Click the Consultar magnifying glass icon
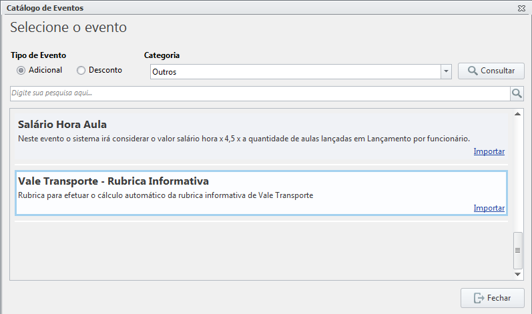The width and height of the screenshot is (532, 314). click(x=473, y=71)
